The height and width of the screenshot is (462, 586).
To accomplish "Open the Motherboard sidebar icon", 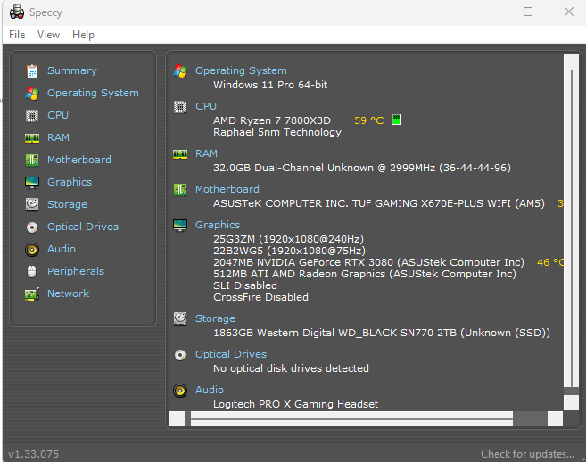I will (32, 160).
